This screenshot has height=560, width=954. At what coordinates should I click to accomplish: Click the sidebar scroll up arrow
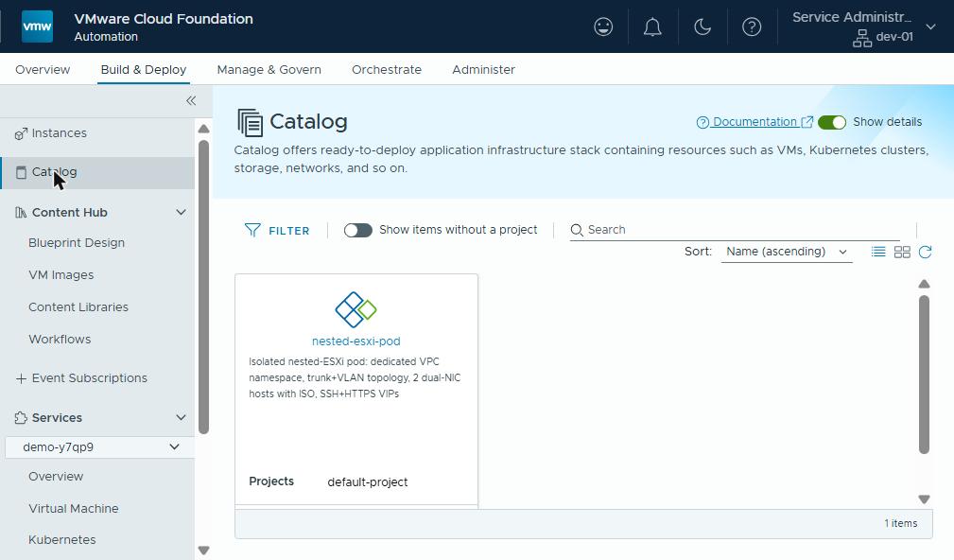click(204, 129)
